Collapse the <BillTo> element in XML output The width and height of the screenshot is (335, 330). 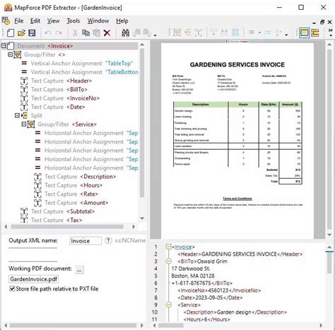click(168, 261)
